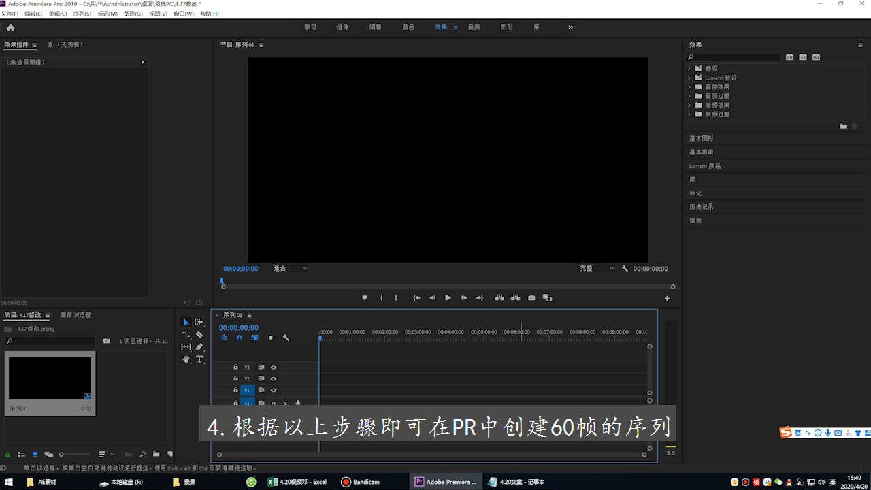871x490 pixels.
Task: Open timeline display settings wrench
Action: tap(286, 338)
